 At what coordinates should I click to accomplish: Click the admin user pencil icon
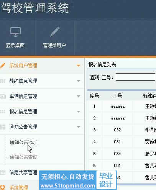click(x=55, y=32)
